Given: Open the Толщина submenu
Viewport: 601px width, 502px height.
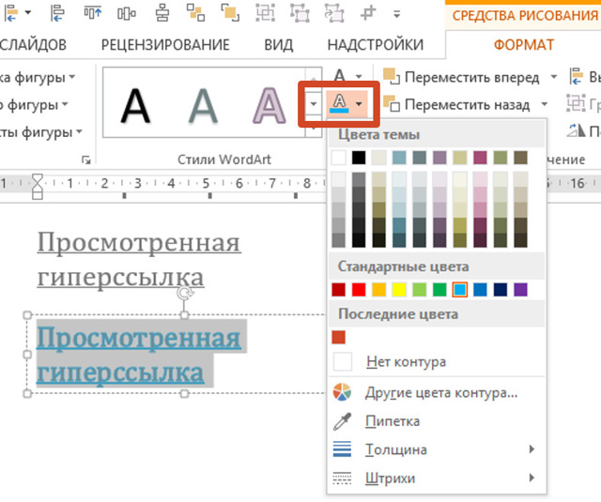Looking at the screenshot, I should 437,449.
